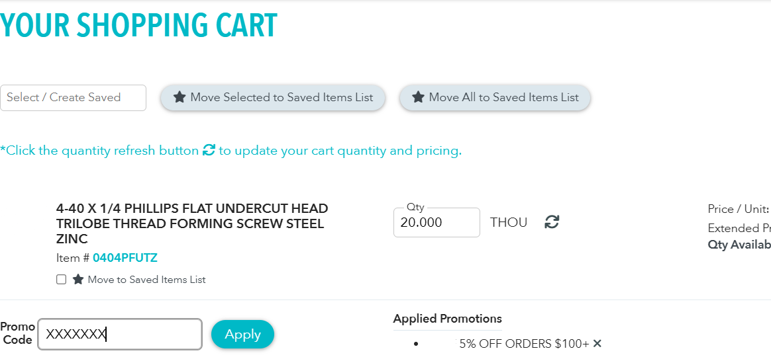The image size is (771, 361).
Task: Click the refresh icon in the instruction text
Action: (x=209, y=150)
